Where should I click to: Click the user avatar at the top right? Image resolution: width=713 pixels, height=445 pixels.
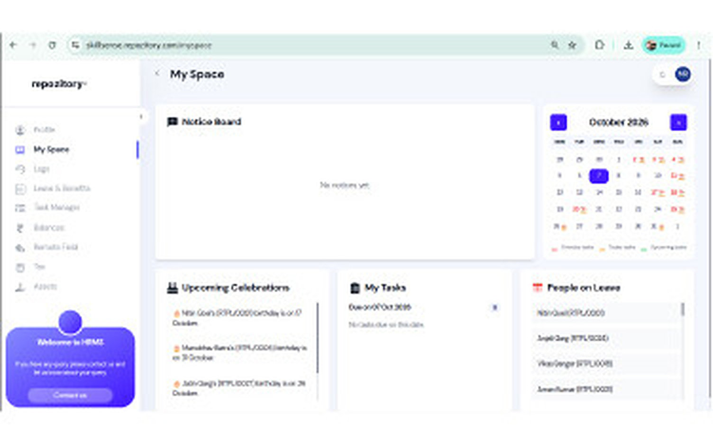[x=683, y=74]
